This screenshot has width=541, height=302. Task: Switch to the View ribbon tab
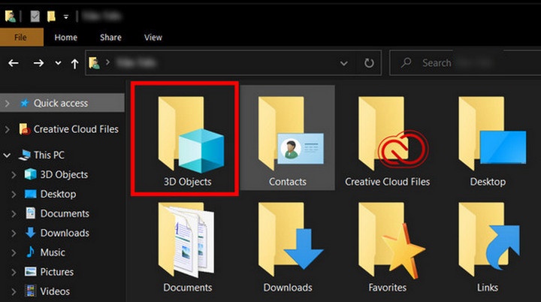(153, 38)
